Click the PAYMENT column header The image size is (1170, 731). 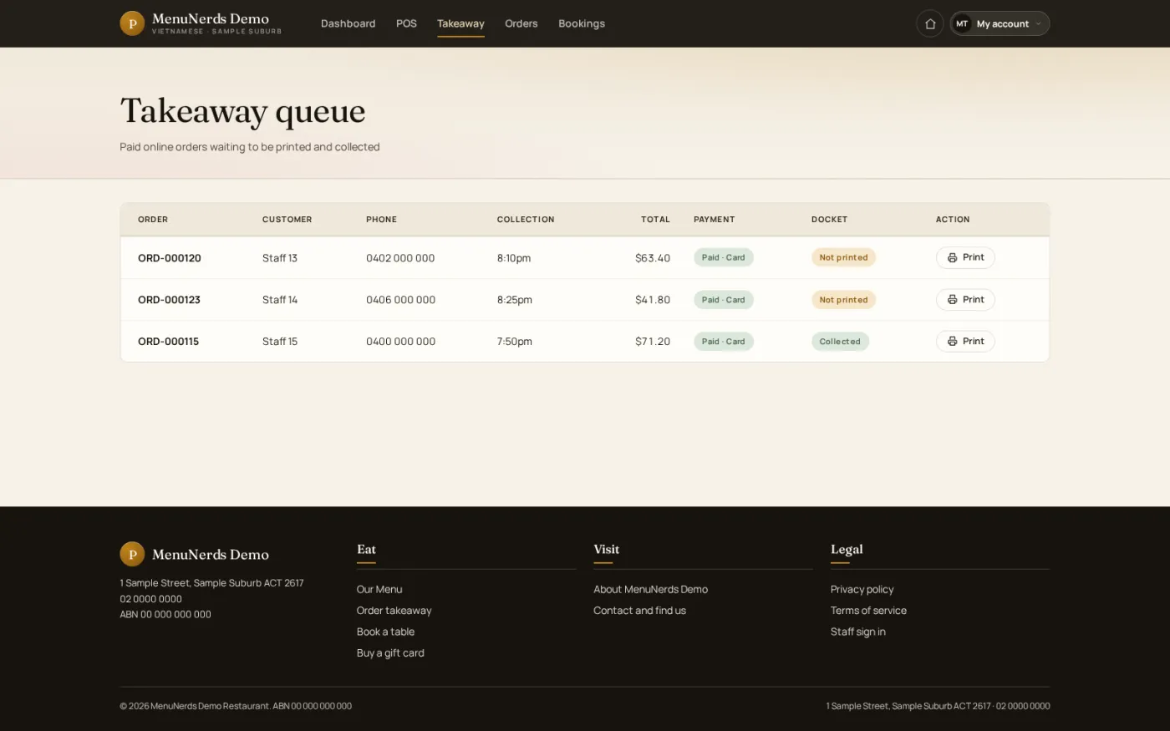click(715, 220)
